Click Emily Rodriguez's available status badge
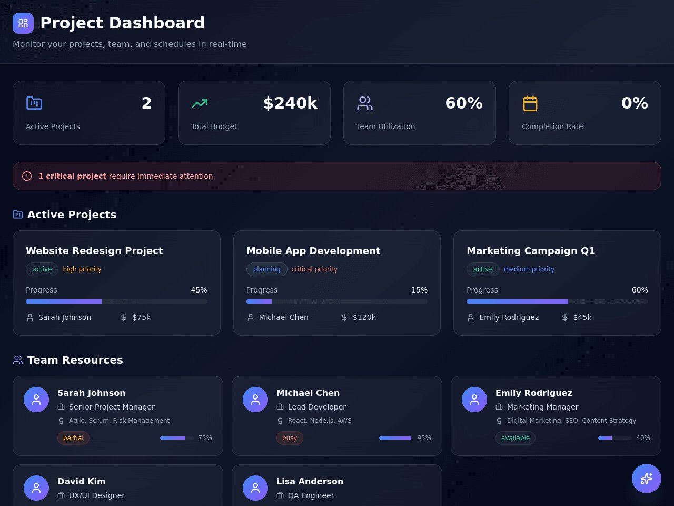 coord(516,438)
